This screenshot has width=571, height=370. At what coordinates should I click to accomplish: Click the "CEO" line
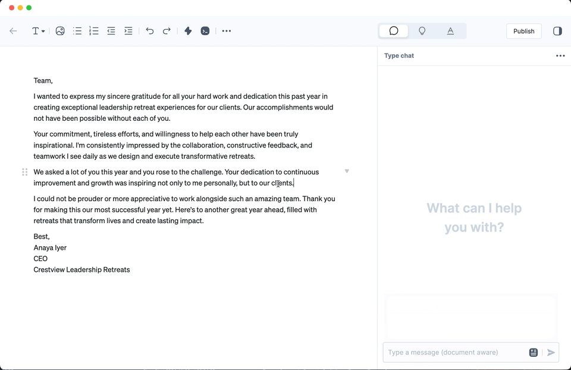[x=40, y=259]
